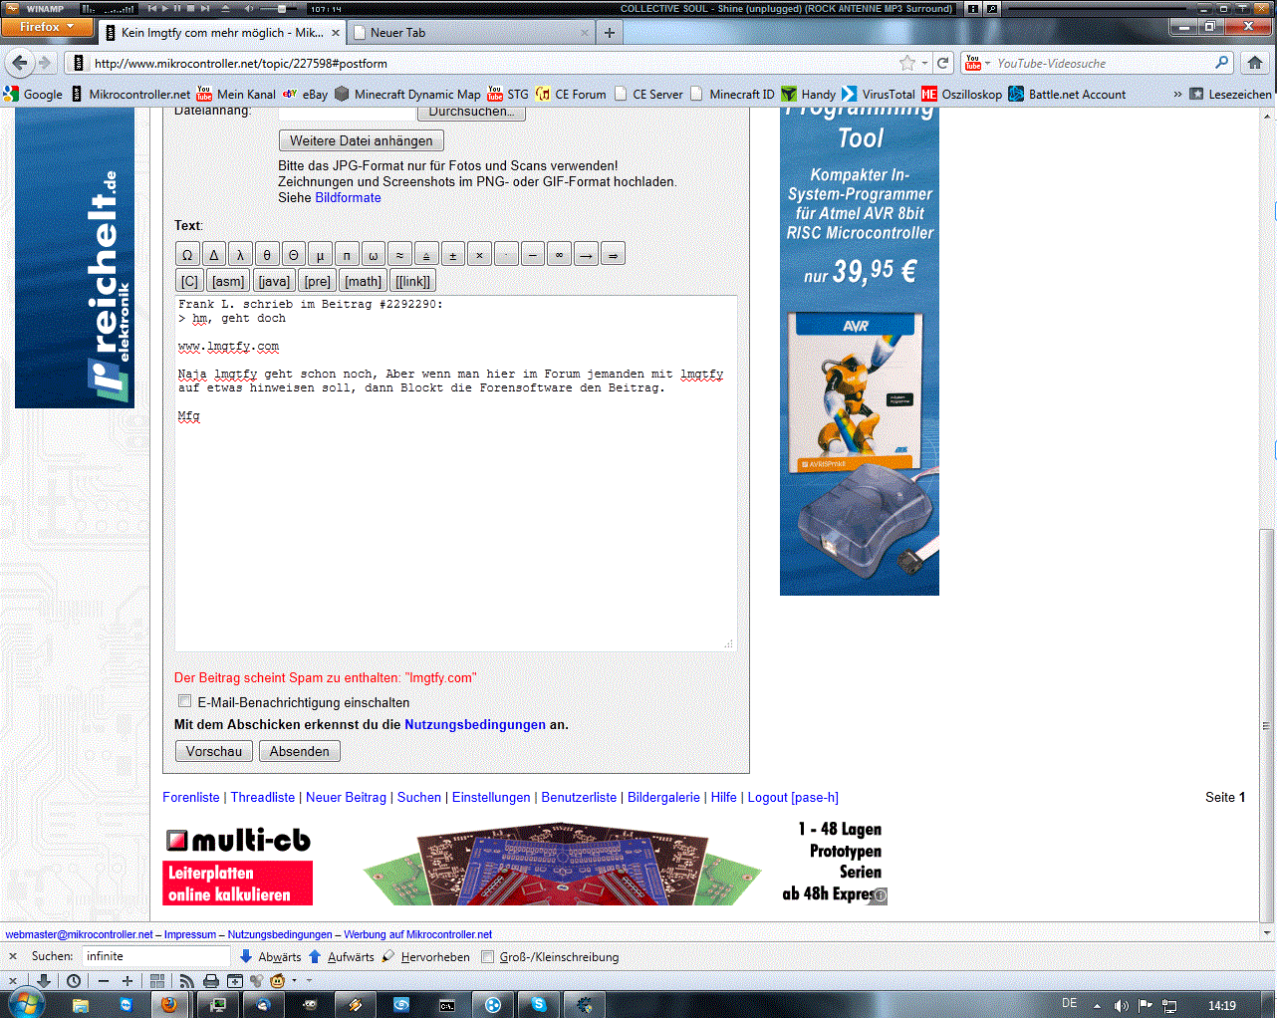Open the downloads arrow in add-on bar
The image size is (1277, 1018).
coord(44,981)
